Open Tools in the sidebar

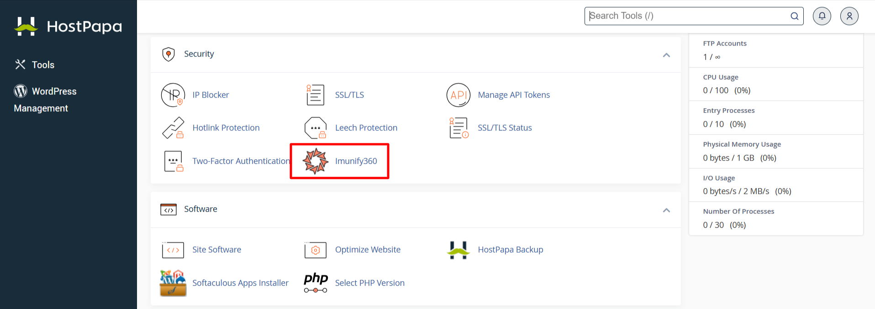[x=43, y=65]
